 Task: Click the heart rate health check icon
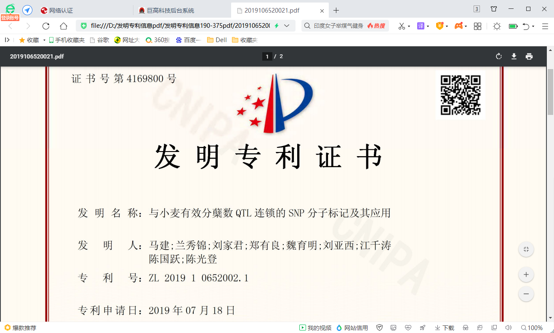pos(408,328)
